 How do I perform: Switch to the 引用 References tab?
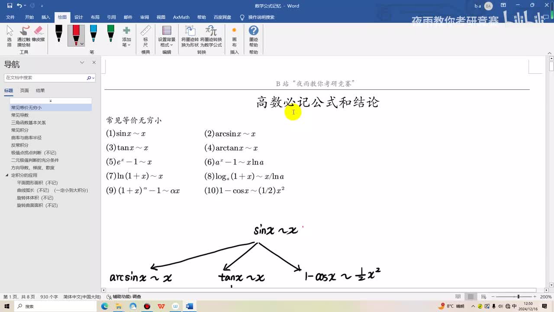point(111,17)
